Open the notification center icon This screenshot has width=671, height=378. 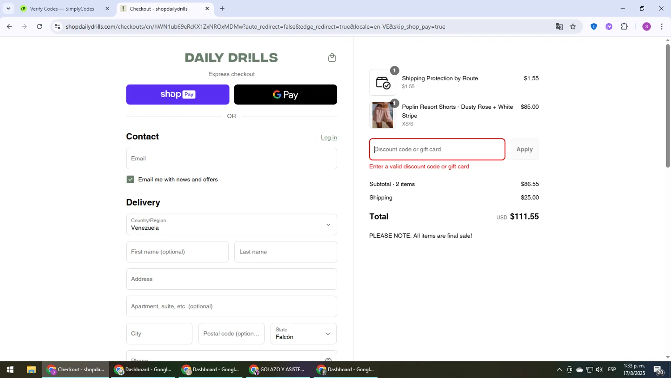(x=658, y=370)
